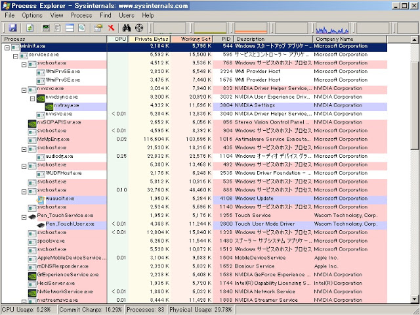Open the Properties toolbar icon
Image resolution: width=420 pixels, height=315 pixels.
[x=98, y=28]
